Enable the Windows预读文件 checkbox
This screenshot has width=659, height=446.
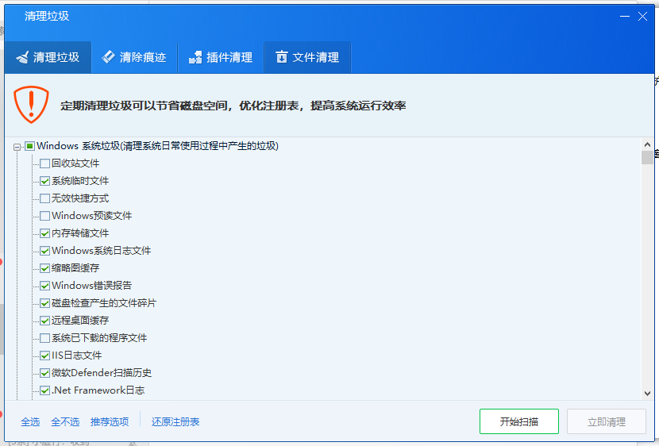pyautogui.click(x=45, y=216)
